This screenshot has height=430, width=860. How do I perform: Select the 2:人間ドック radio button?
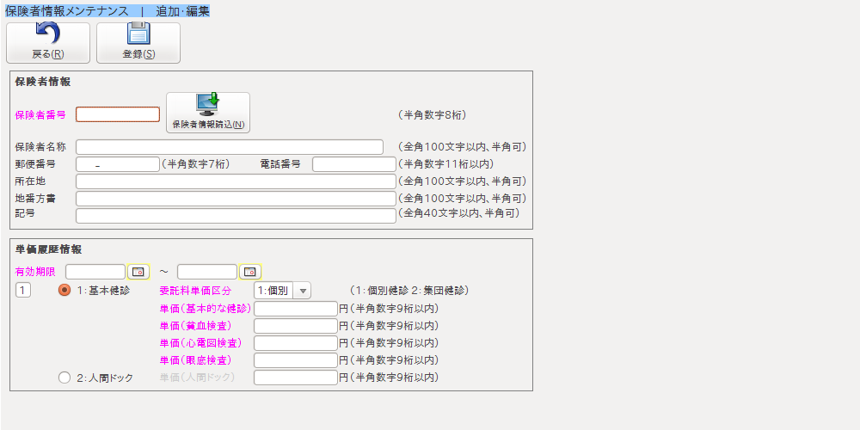64,378
